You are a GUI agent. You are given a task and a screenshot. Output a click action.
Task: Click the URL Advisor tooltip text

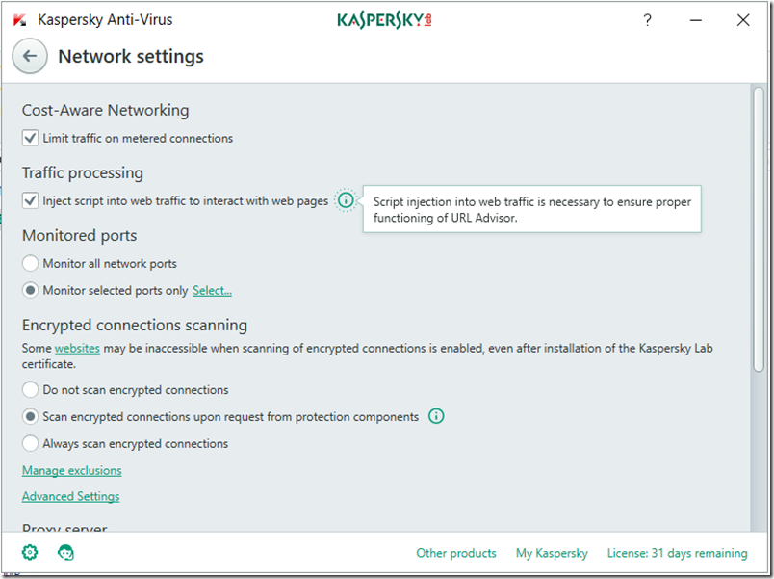coord(532,209)
